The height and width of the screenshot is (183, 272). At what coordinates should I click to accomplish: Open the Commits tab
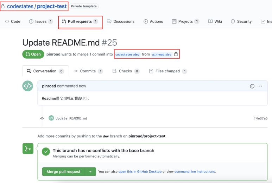click(x=88, y=71)
